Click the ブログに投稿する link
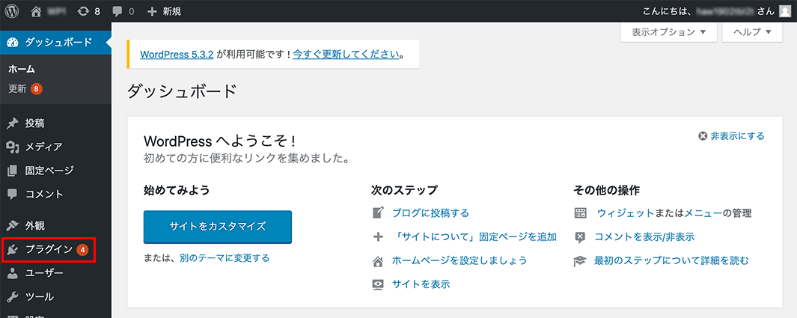This screenshot has height=318, width=797. click(430, 213)
